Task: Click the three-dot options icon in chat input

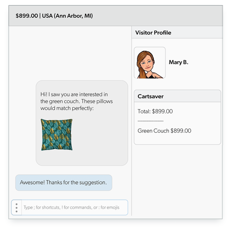Action: pyautogui.click(x=17, y=208)
